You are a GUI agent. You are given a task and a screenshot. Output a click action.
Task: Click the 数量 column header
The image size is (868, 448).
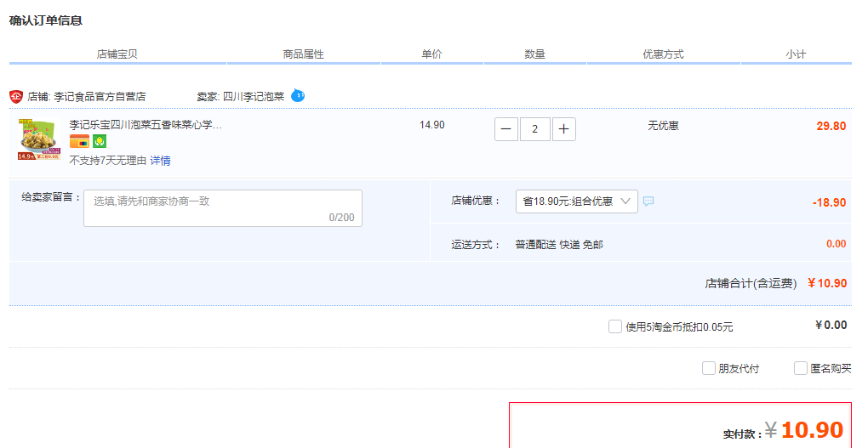534,54
